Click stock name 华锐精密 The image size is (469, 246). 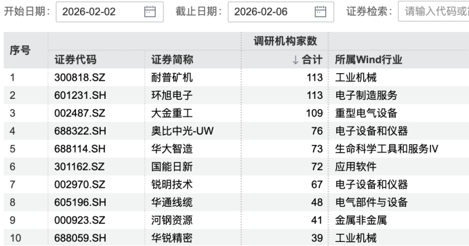(172, 238)
